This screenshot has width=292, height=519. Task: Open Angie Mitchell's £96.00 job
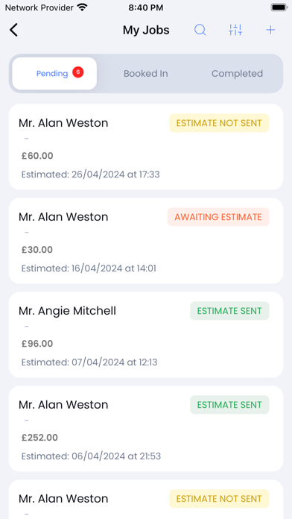(146, 335)
